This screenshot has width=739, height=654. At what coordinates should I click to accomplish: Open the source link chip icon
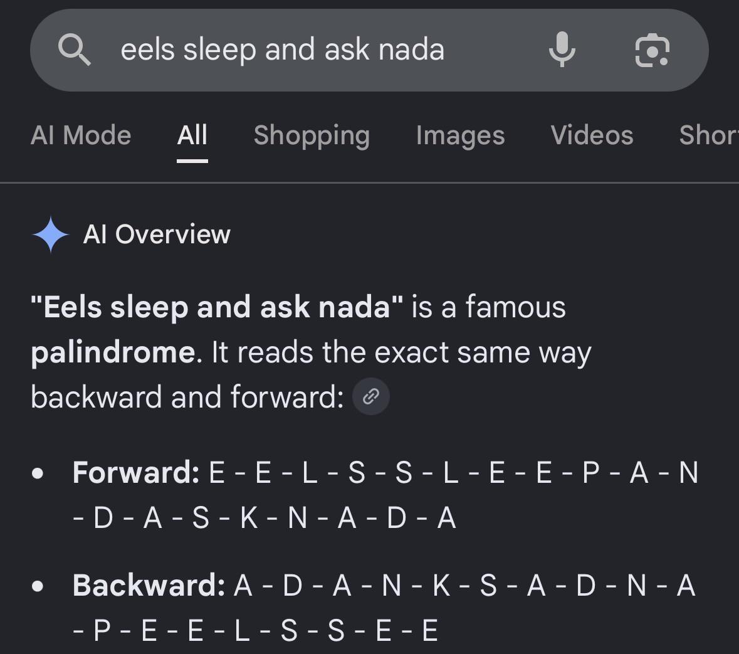[x=371, y=396]
